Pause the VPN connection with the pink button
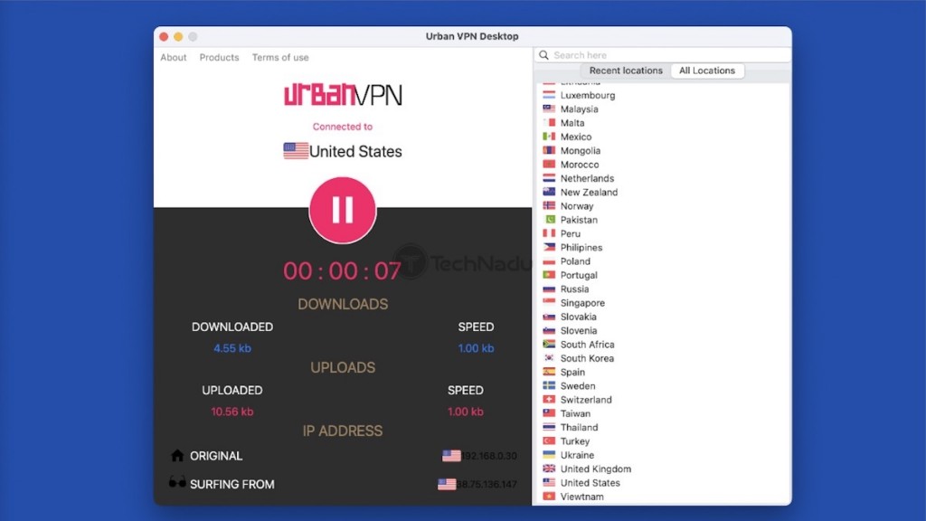This screenshot has width=926, height=521. (x=343, y=210)
